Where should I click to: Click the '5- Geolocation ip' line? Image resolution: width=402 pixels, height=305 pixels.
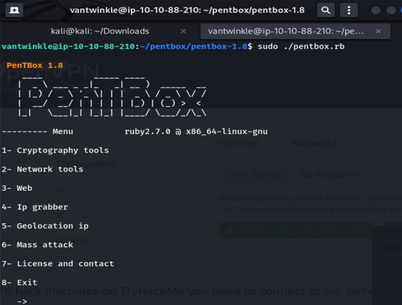(45, 226)
